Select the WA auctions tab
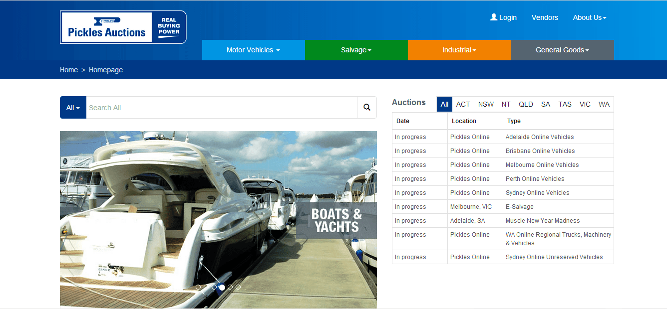 [604, 104]
